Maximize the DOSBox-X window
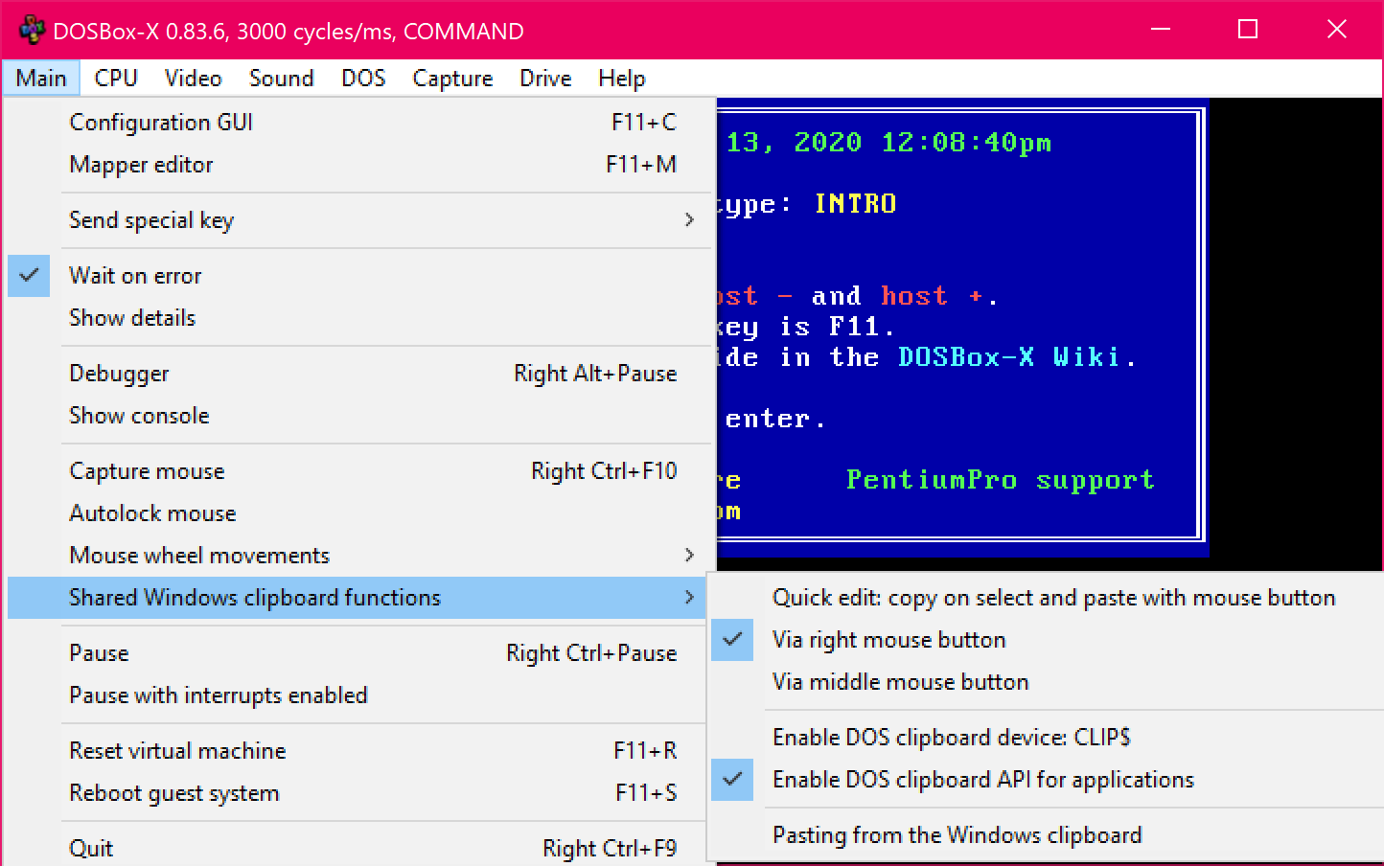 1248,30
